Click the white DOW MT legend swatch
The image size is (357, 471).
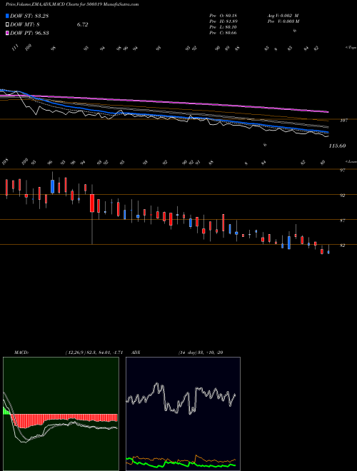coord(7,25)
